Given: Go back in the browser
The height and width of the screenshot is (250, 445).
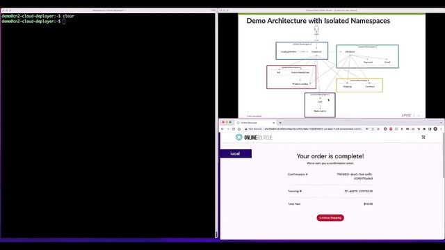Looking at the screenshot, I should [x=222, y=129].
